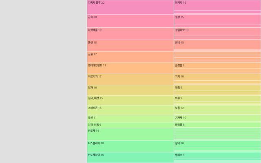Screen dimensions: 261x163
Task: Select the 자동차 종류 22 block
Action: pyautogui.click(x=130, y=7)
